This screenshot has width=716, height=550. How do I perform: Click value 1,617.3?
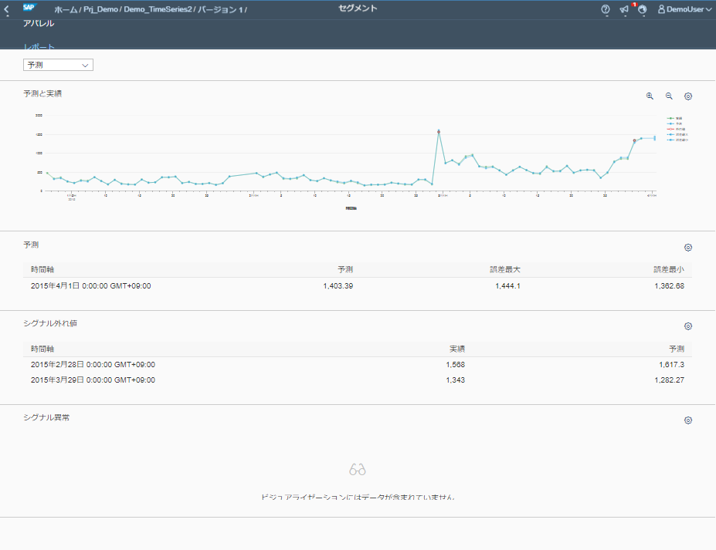pos(672,365)
